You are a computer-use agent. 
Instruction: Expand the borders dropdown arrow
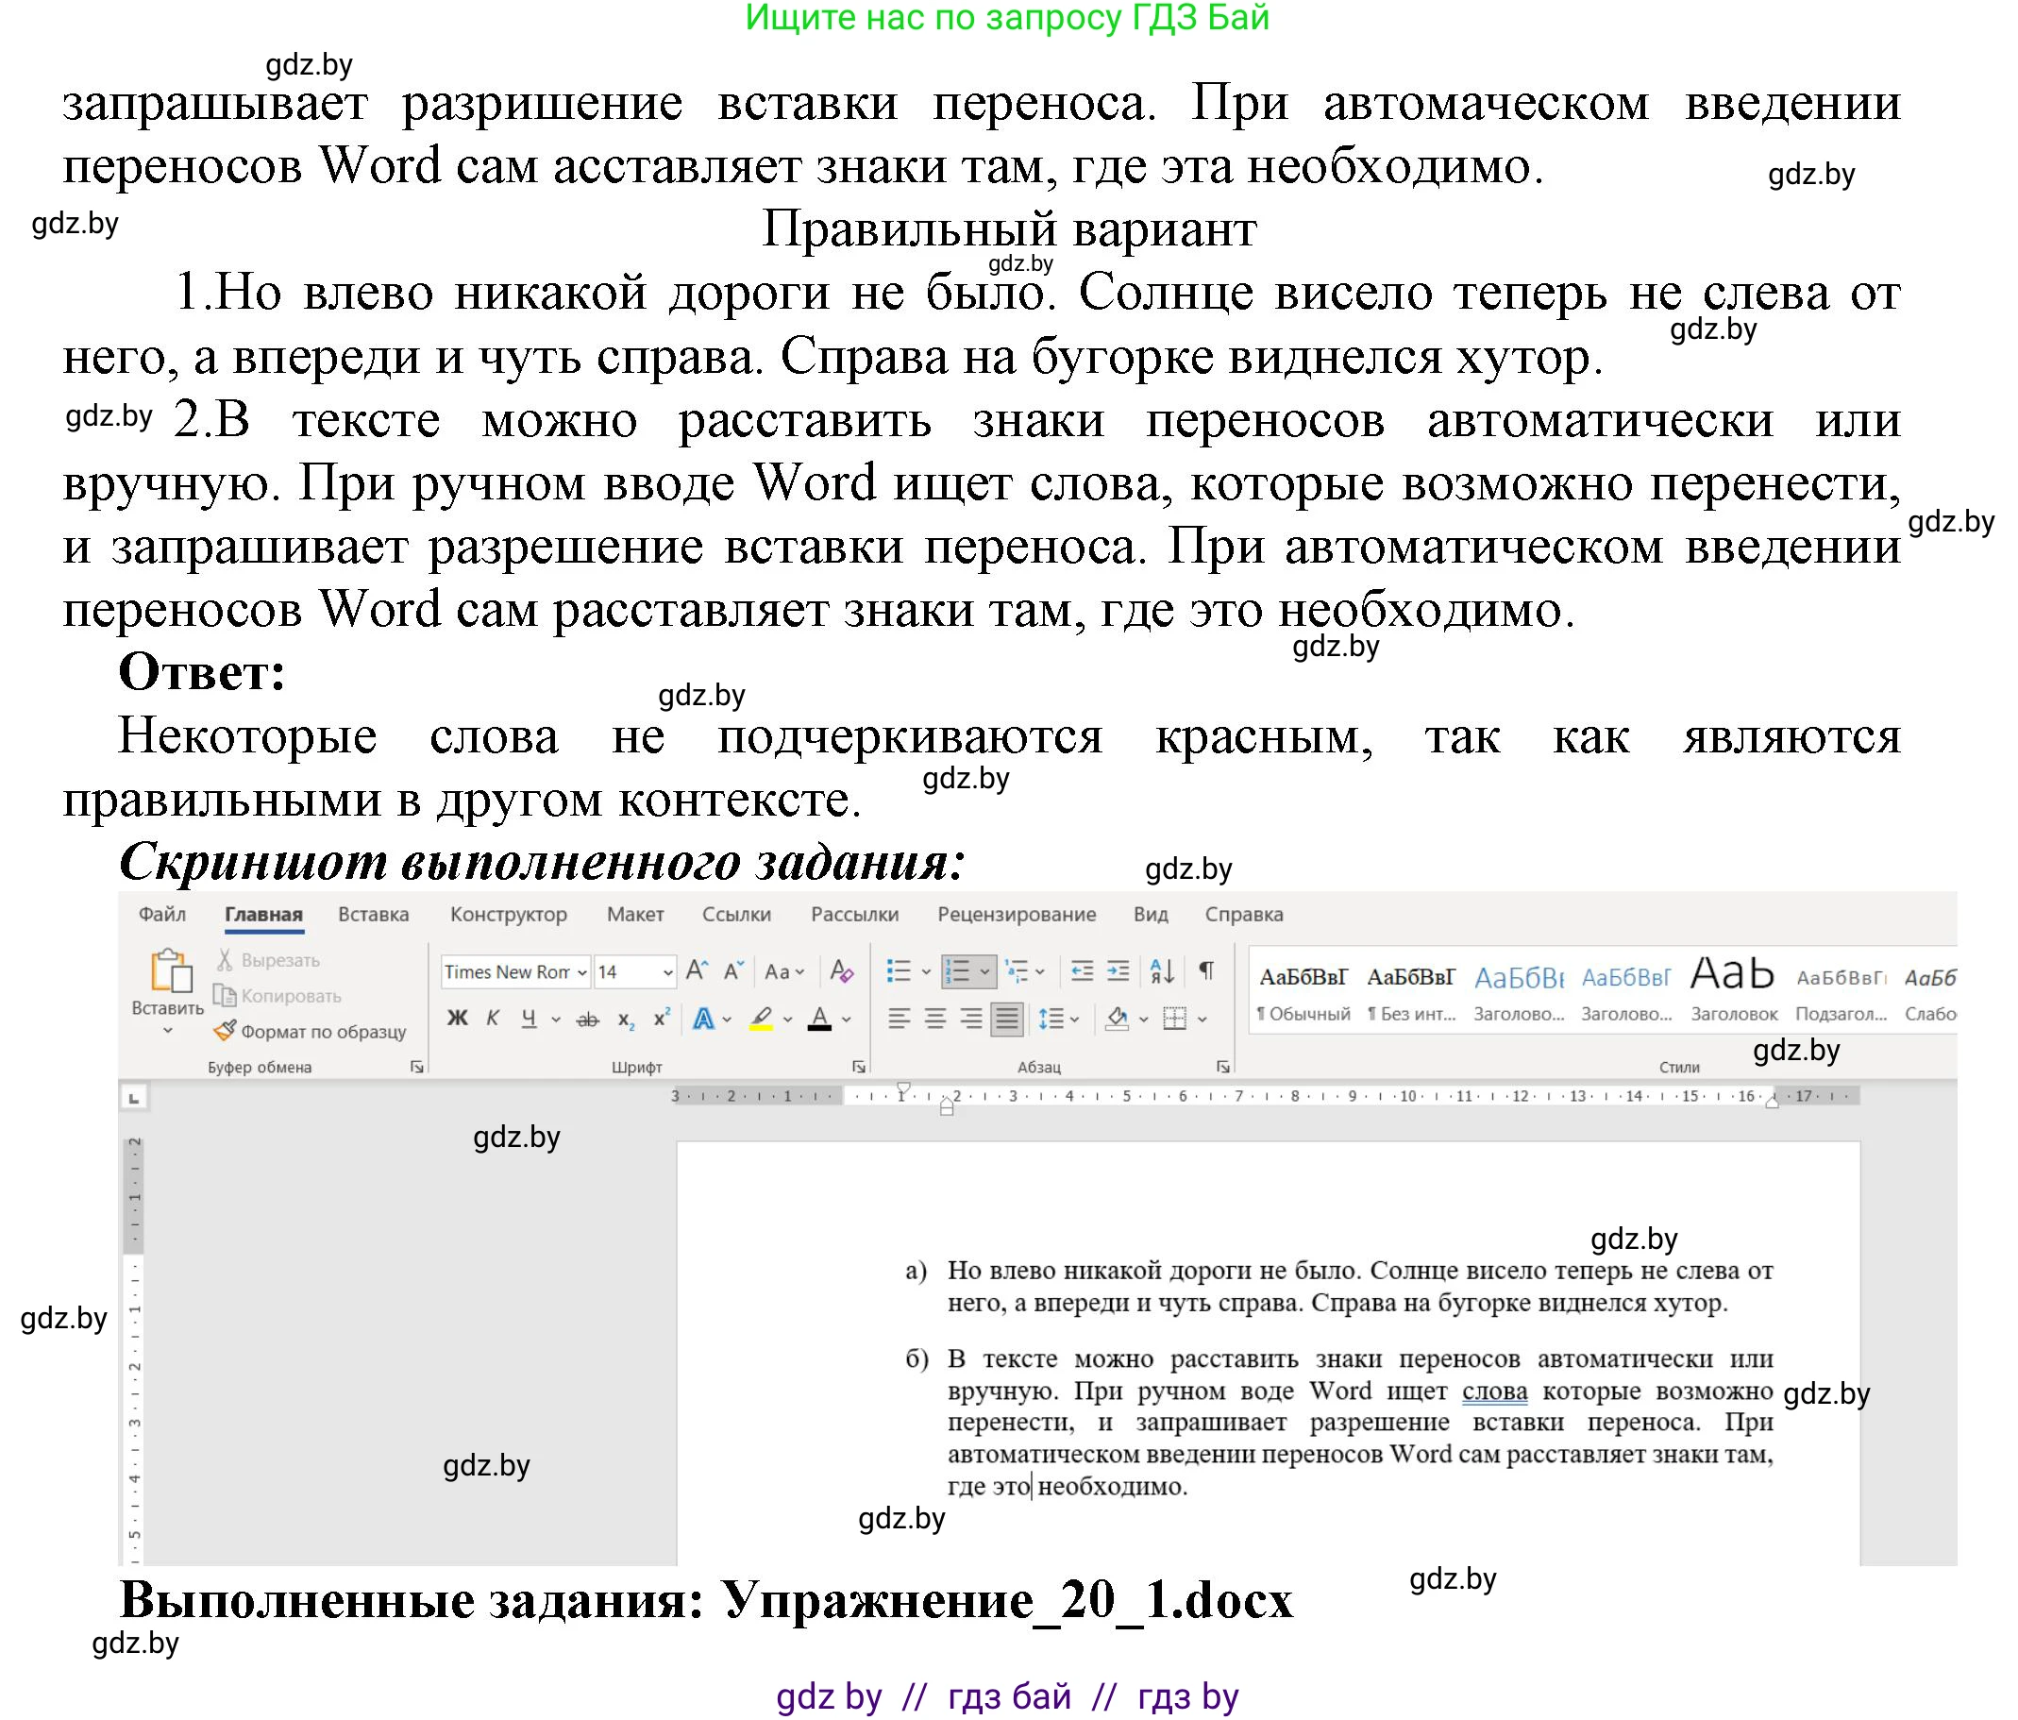1202,1020
